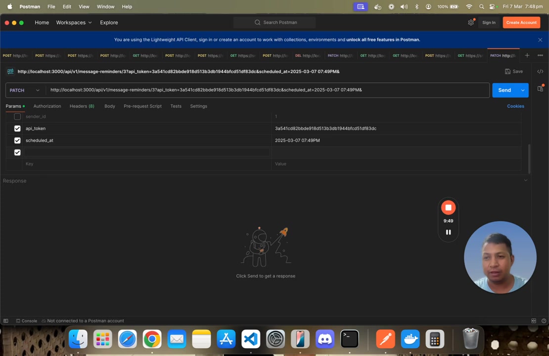Screen dimensions: 549x356
Task: Switch to the Authorization tab
Action: point(47,106)
